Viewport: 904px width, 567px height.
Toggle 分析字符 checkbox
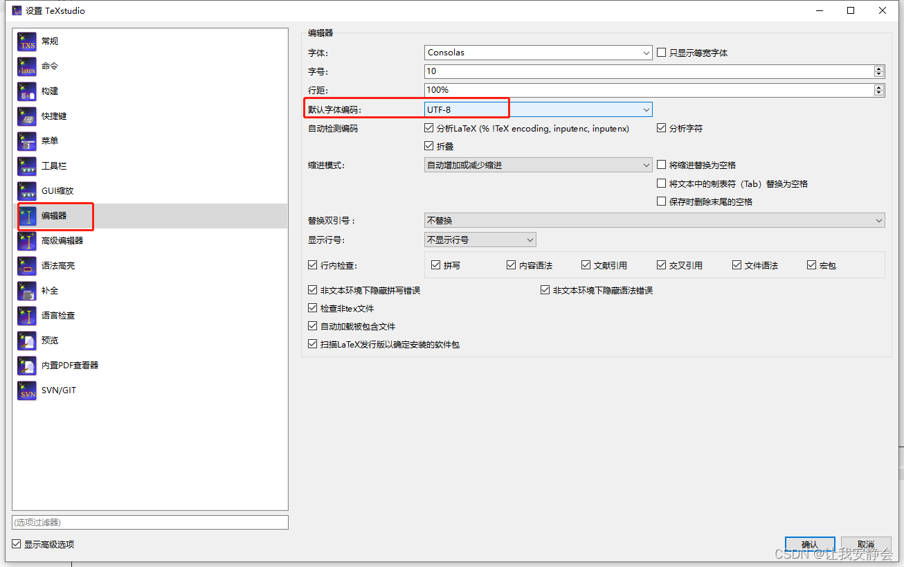click(661, 128)
